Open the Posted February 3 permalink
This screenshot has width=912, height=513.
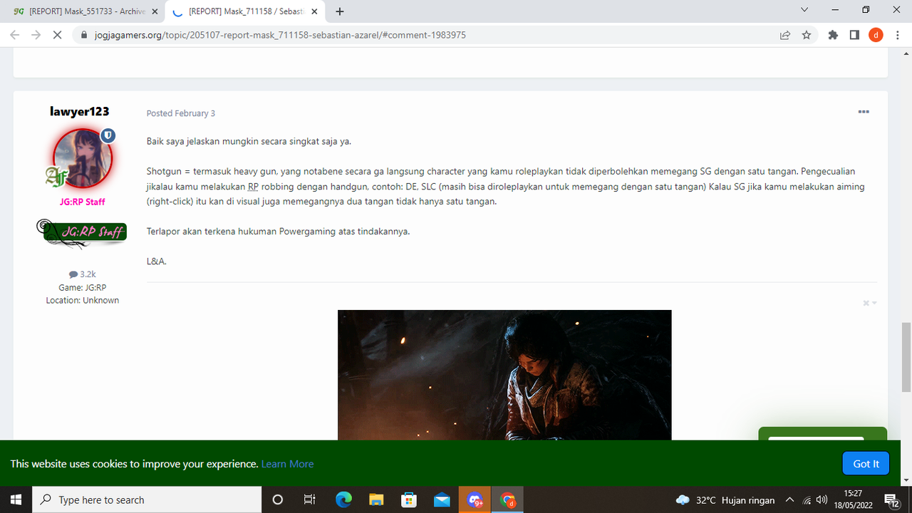(x=181, y=113)
